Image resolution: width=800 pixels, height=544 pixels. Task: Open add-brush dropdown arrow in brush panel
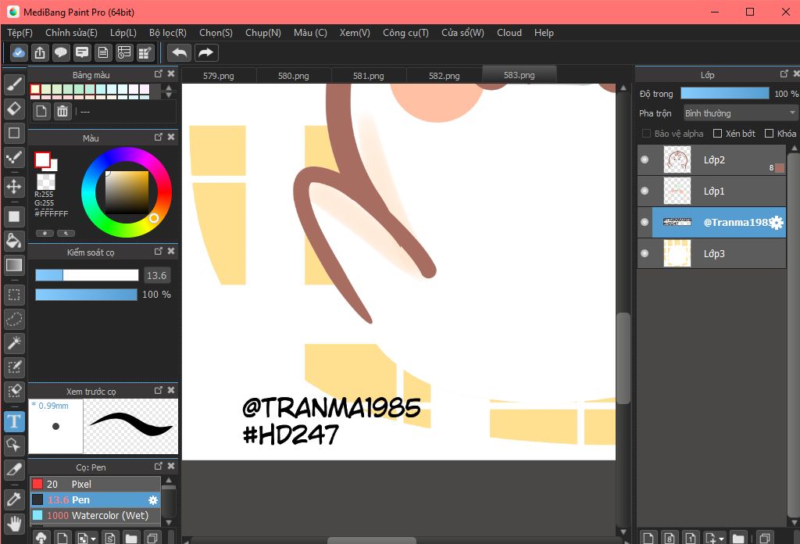94,539
